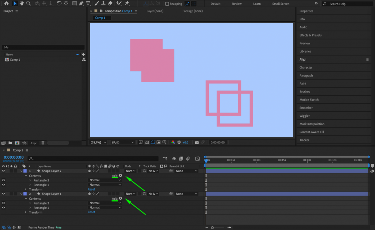
Task: Open the Graph Editor
Action: click(x=197, y=158)
